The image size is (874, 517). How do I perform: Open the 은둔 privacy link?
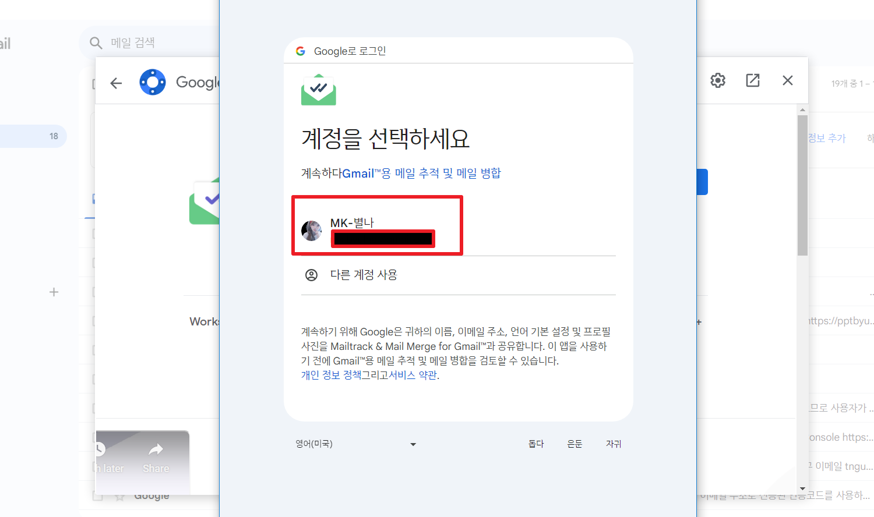tap(575, 444)
